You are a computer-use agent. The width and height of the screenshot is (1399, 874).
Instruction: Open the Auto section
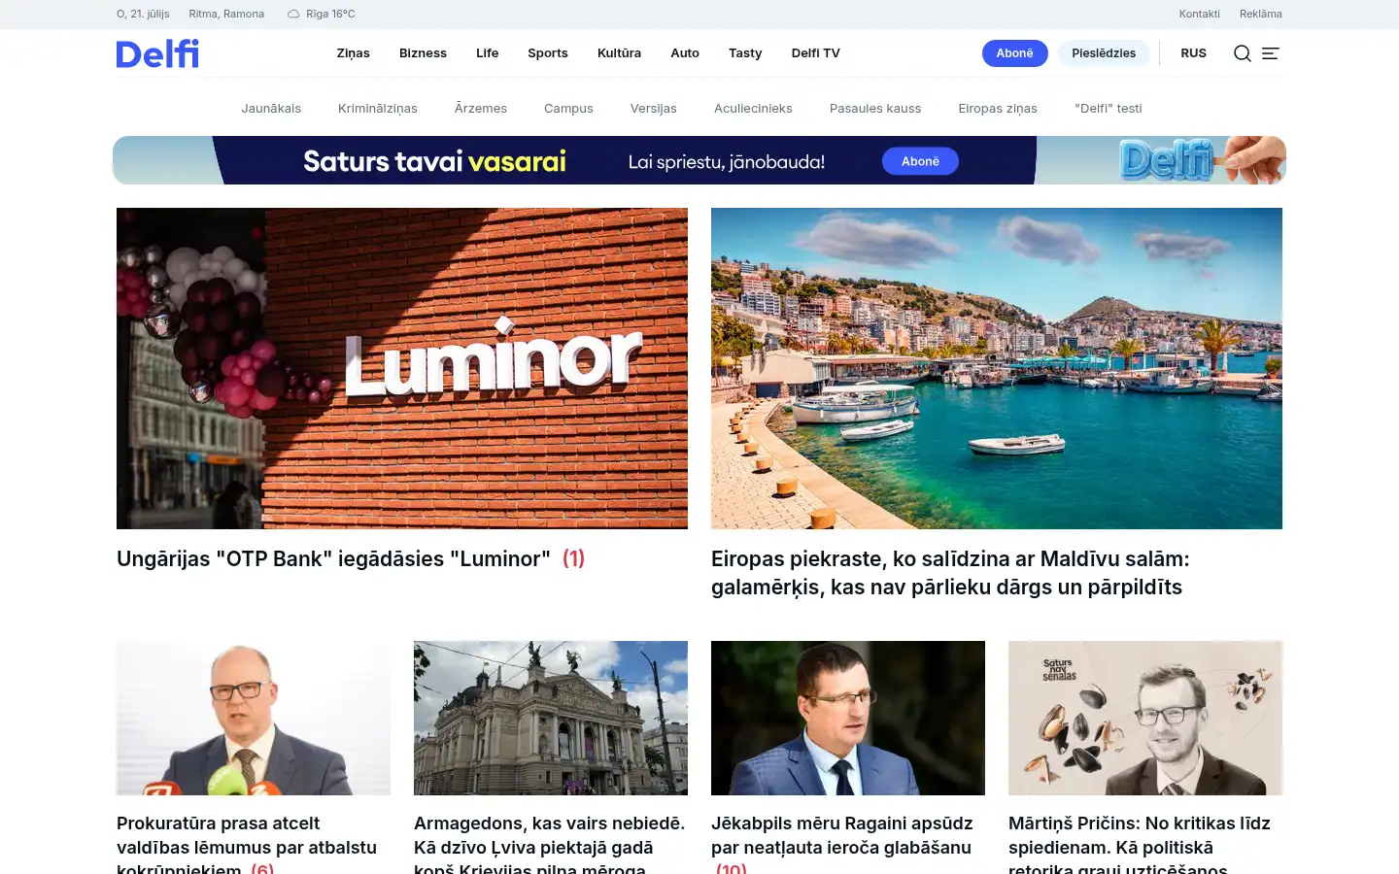click(x=685, y=53)
